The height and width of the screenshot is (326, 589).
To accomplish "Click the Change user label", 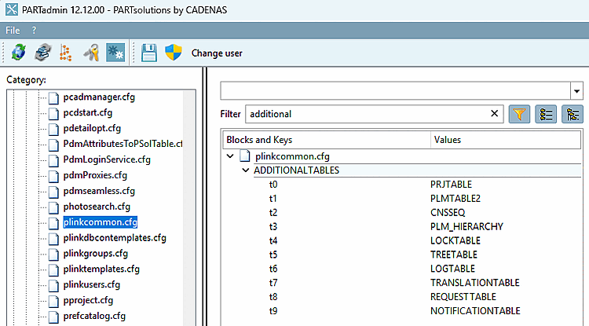I will [217, 53].
